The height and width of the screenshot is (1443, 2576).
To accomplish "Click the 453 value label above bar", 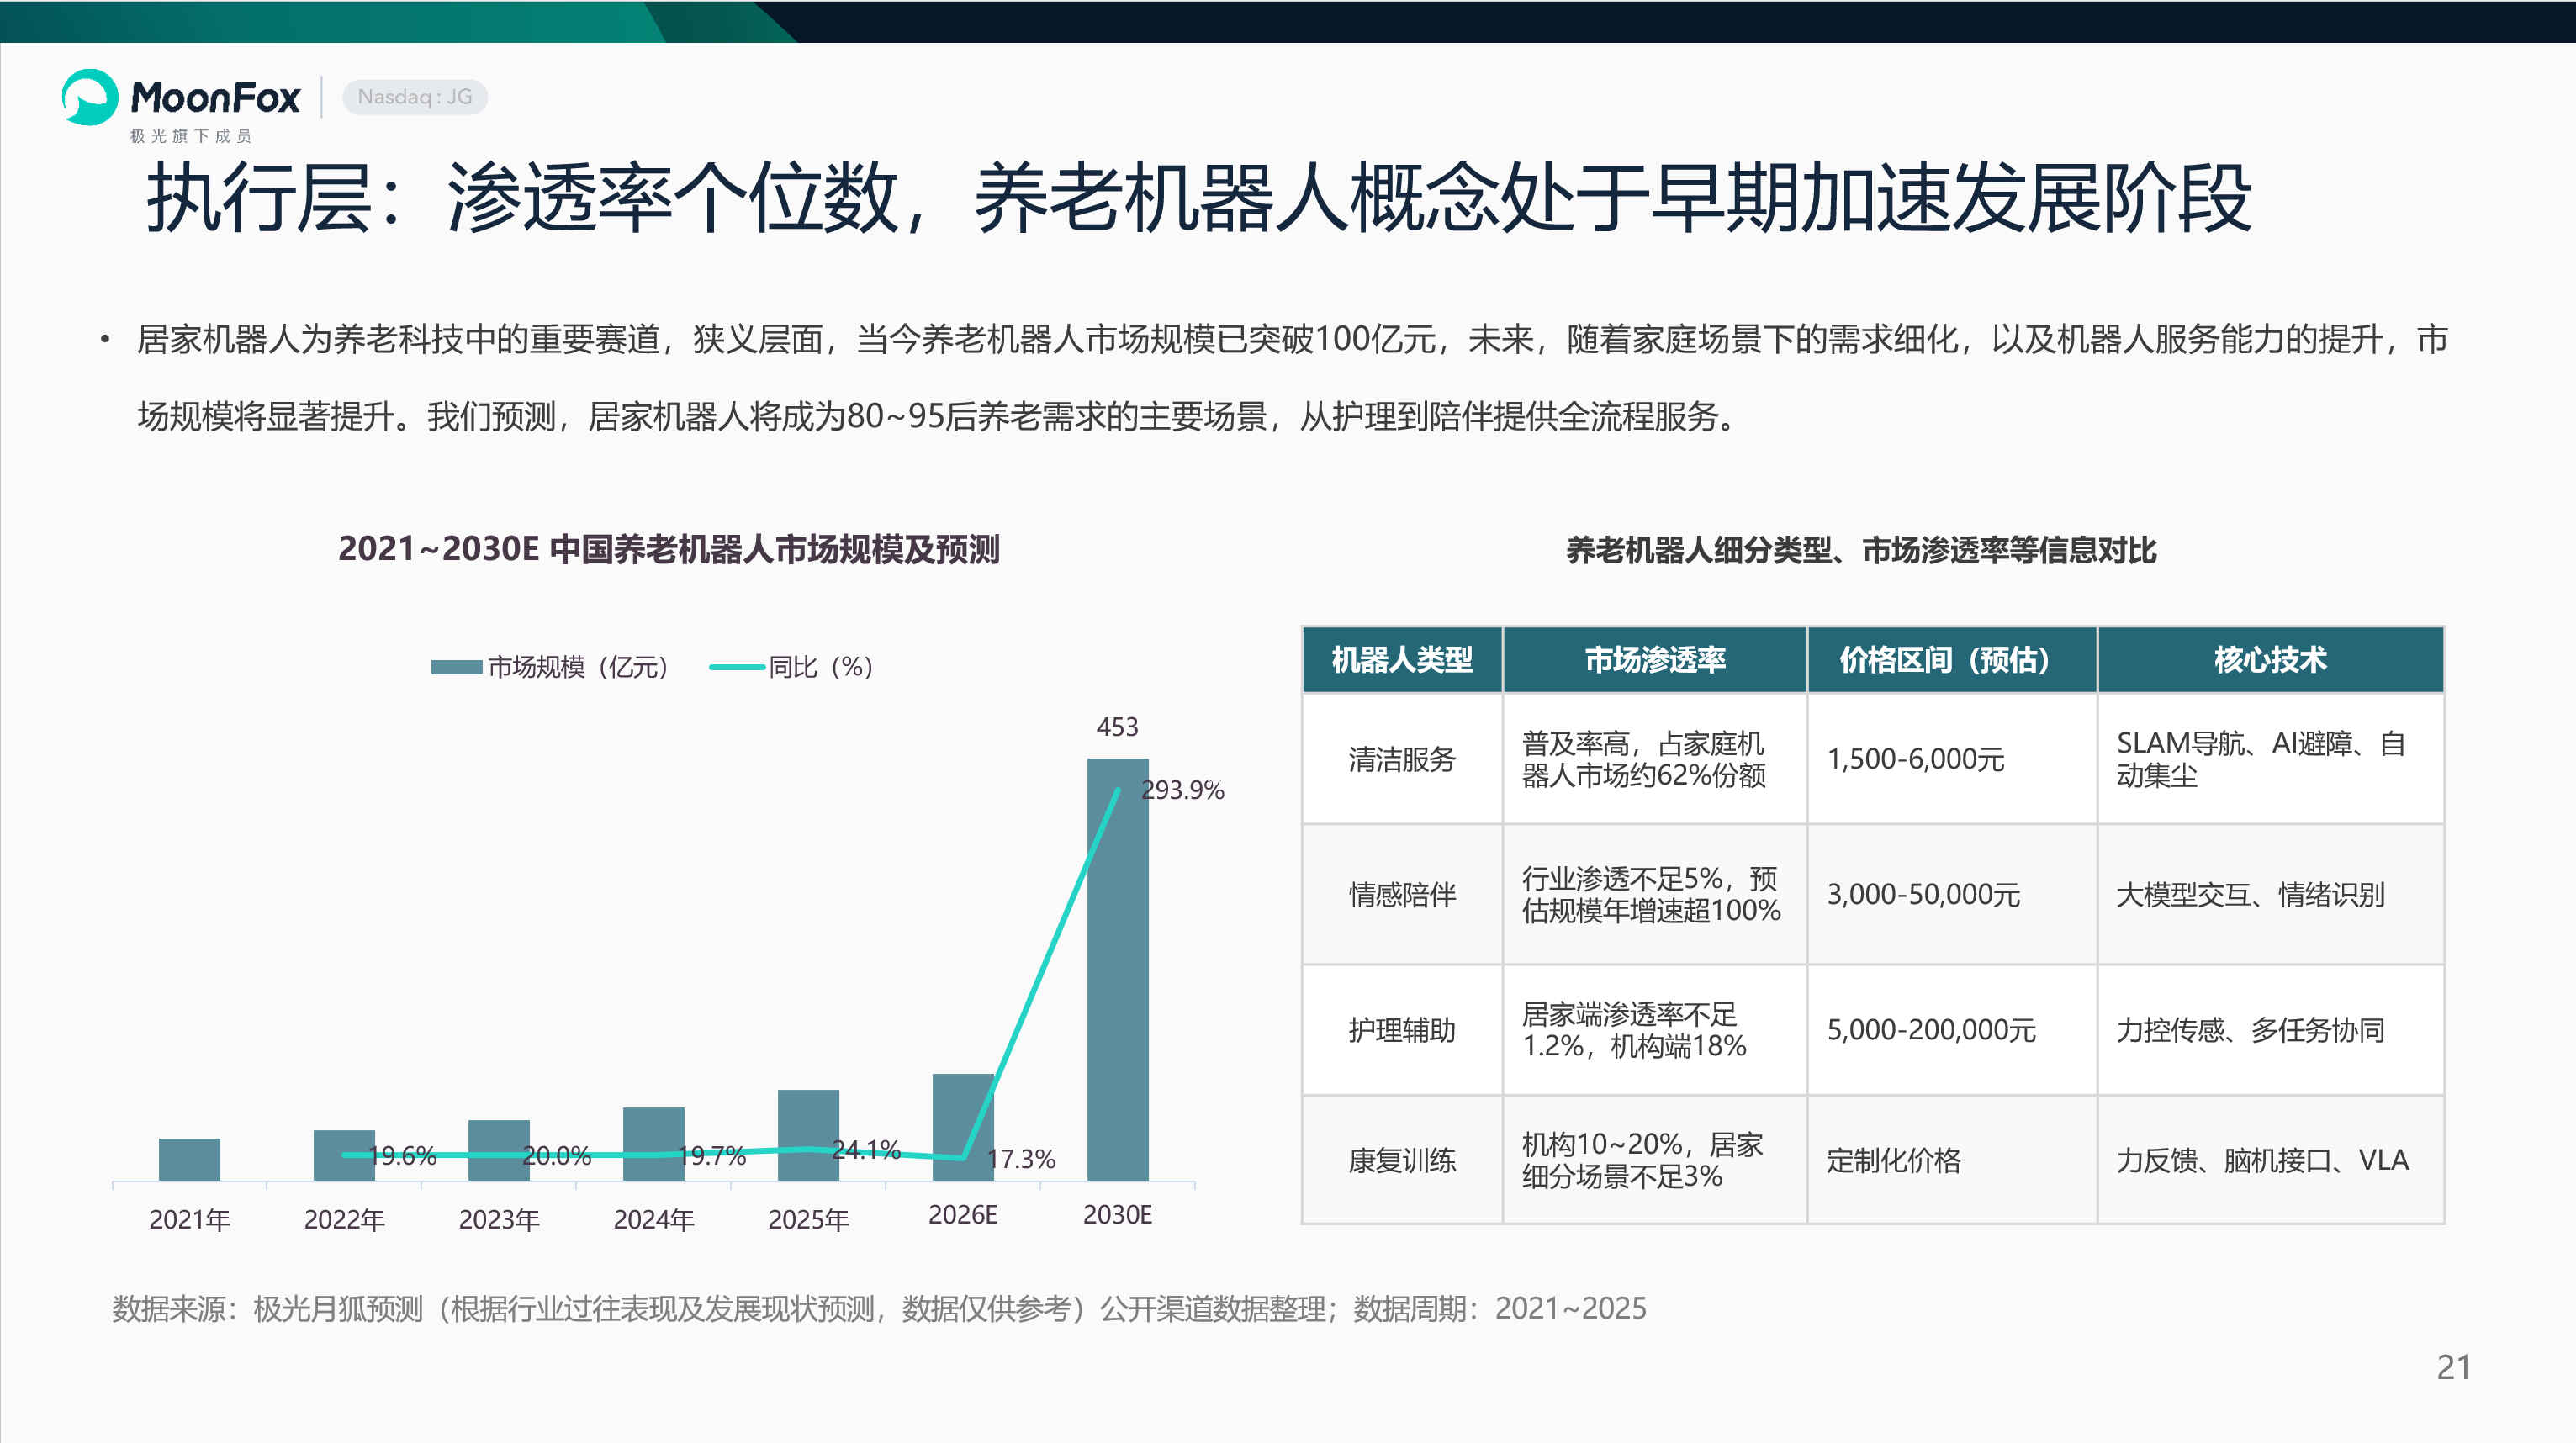I will click(1117, 727).
